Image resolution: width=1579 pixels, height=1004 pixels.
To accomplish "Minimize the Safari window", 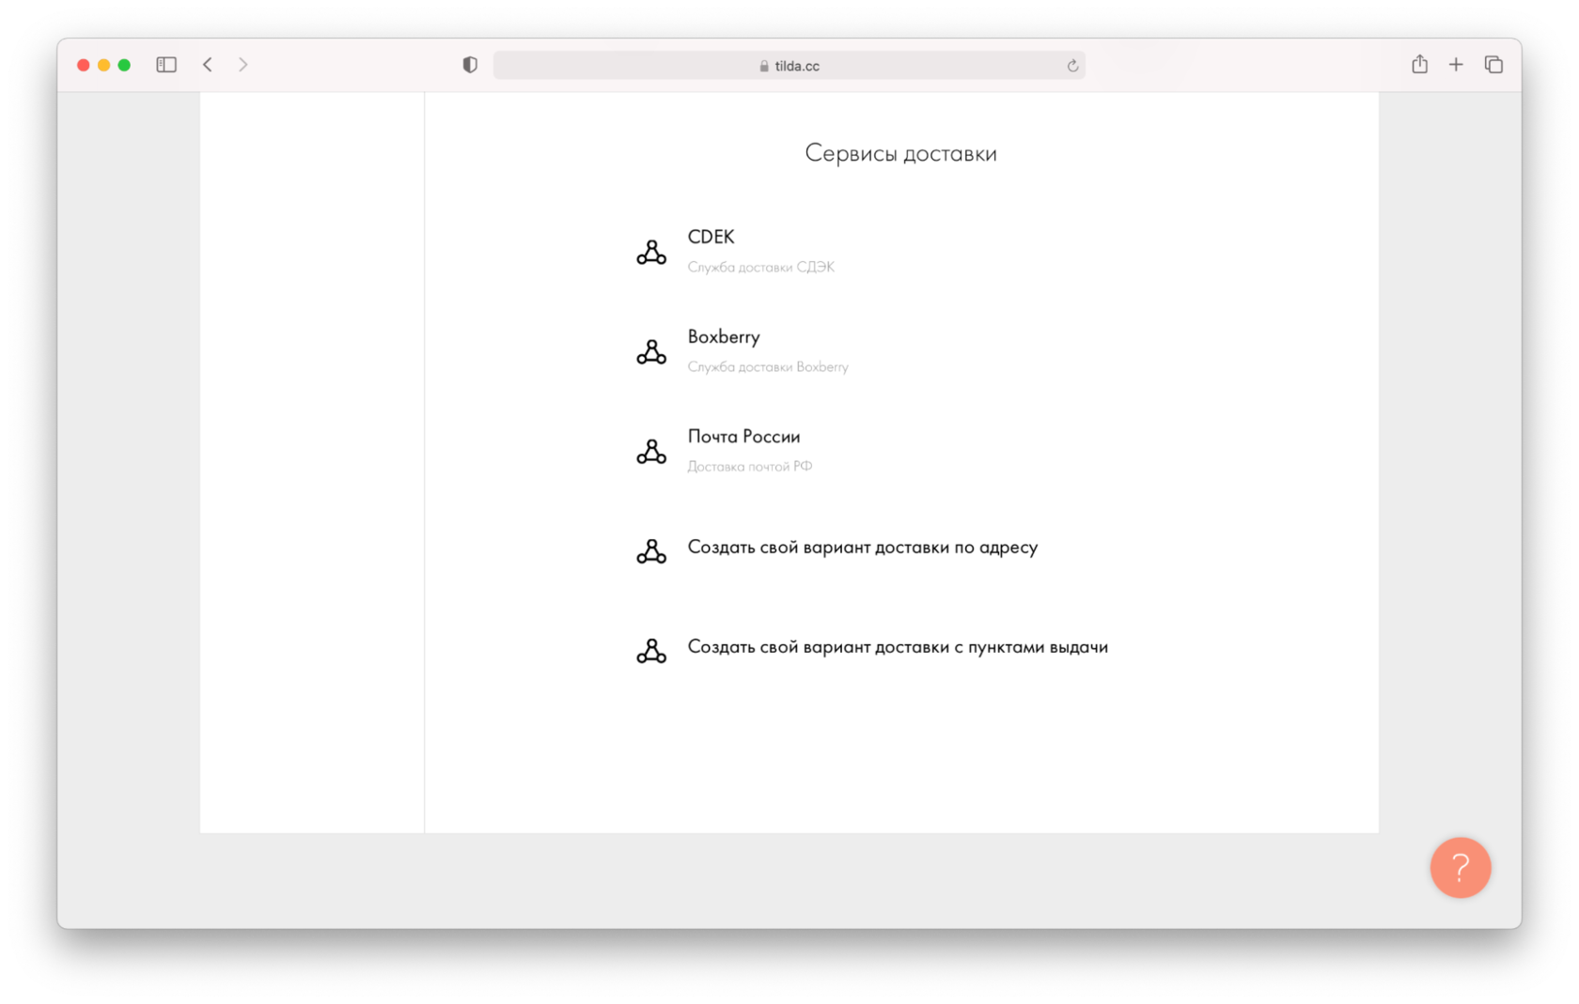I will point(104,65).
